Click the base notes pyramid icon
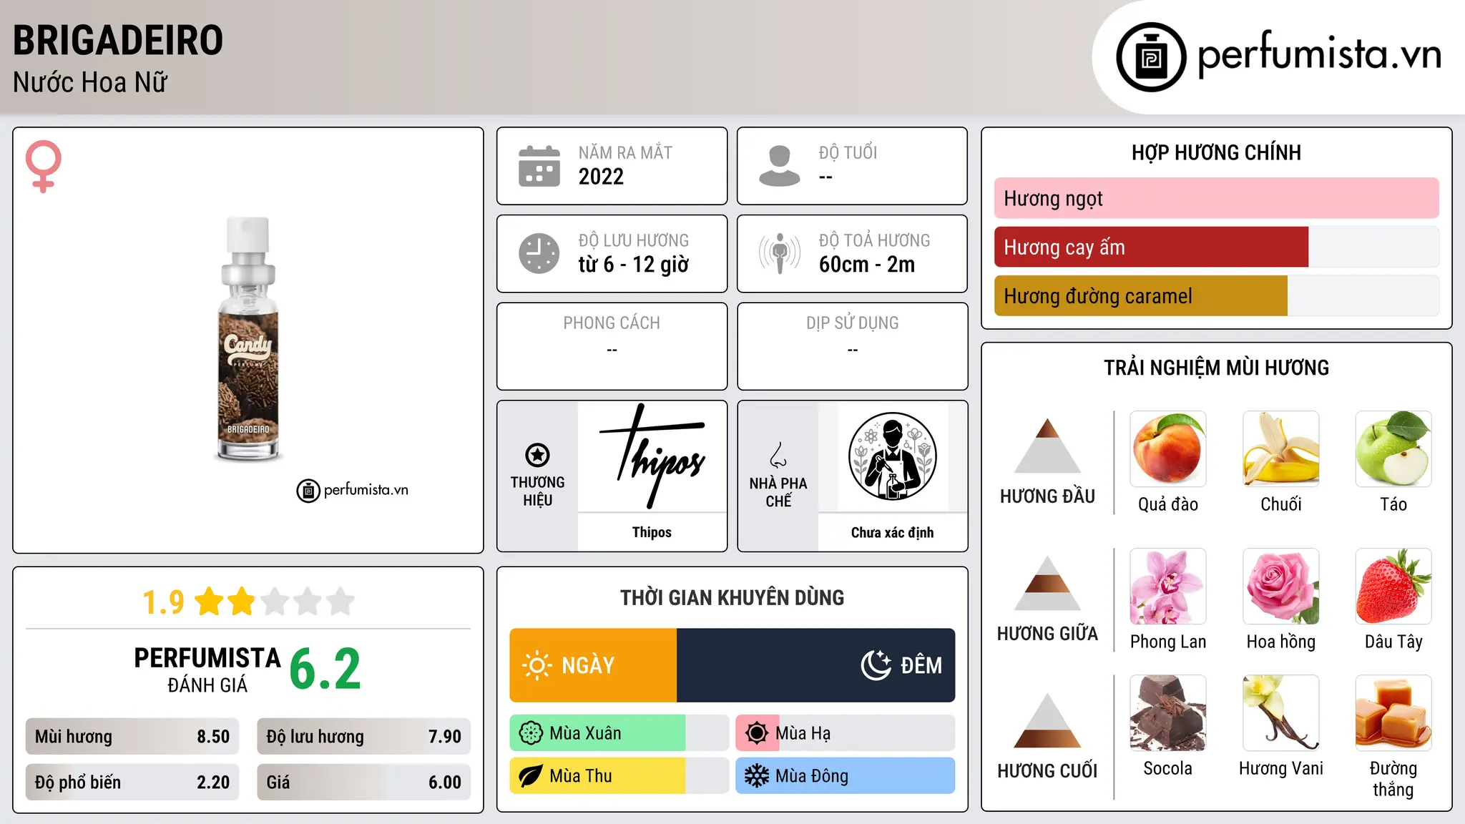Screen dimensions: 1465x824 coord(1047,720)
